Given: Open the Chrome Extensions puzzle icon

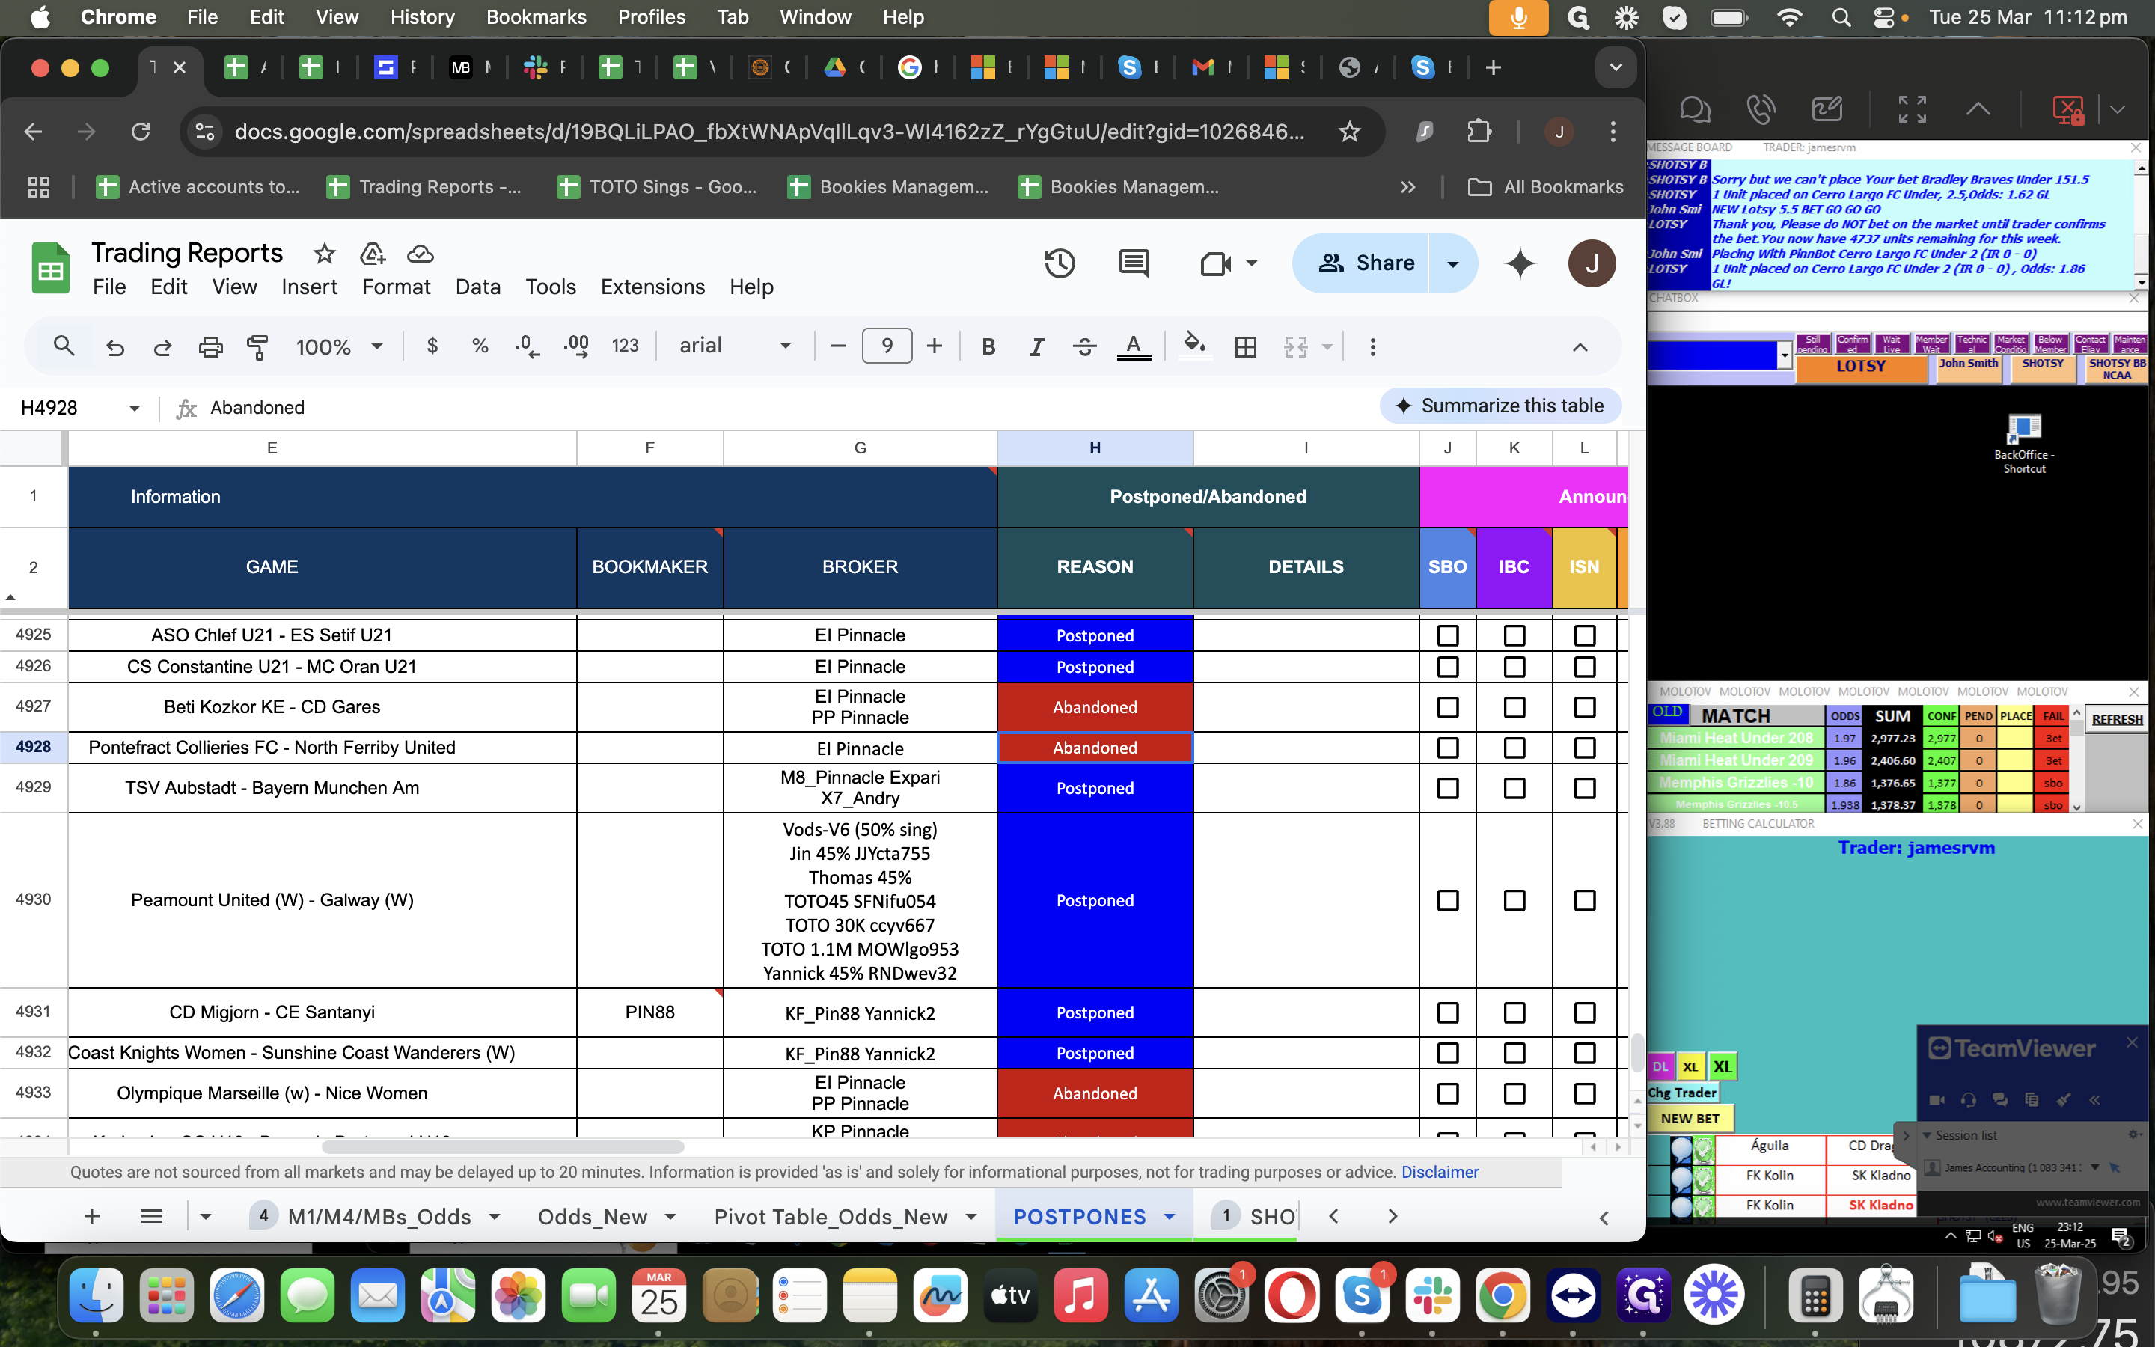Looking at the screenshot, I should (x=1479, y=132).
